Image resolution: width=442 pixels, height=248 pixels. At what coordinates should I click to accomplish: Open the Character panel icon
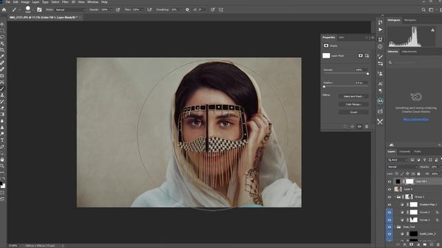point(381,84)
